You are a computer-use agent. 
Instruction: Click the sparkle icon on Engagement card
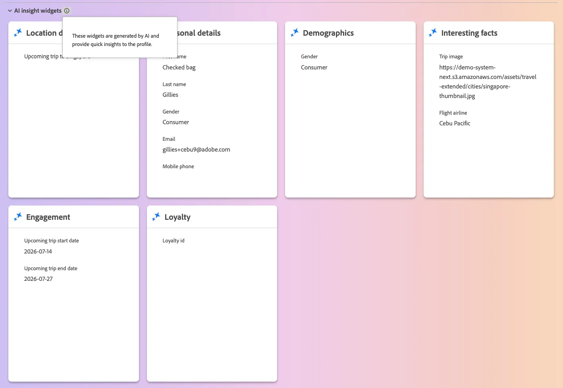click(x=18, y=217)
